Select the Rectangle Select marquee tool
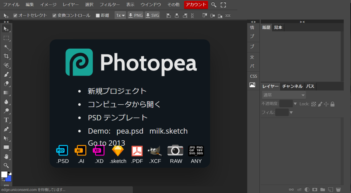Screen dimensions: 351x193 [6, 38]
